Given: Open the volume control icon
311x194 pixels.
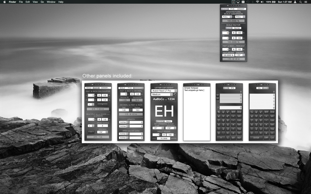Looking at the screenshot, I should click(x=262, y=2).
